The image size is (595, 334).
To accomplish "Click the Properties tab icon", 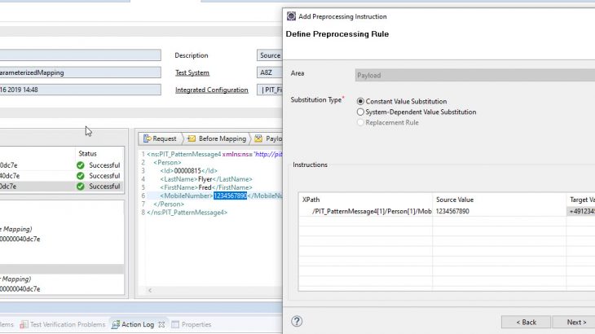I will pyautogui.click(x=175, y=324).
